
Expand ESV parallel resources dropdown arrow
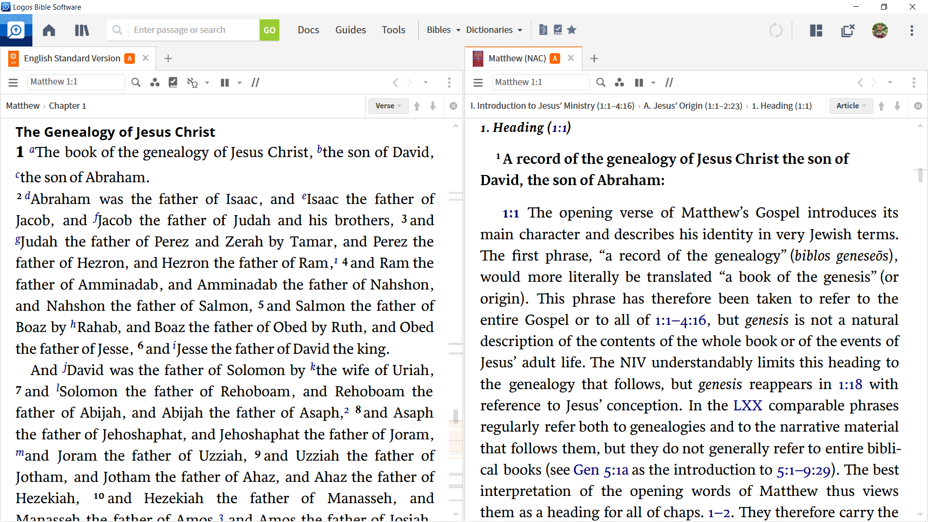(239, 83)
